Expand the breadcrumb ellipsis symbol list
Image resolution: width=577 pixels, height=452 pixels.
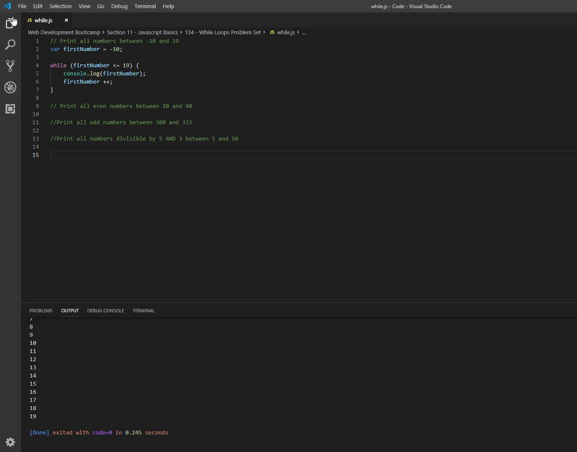pyautogui.click(x=304, y=32)
